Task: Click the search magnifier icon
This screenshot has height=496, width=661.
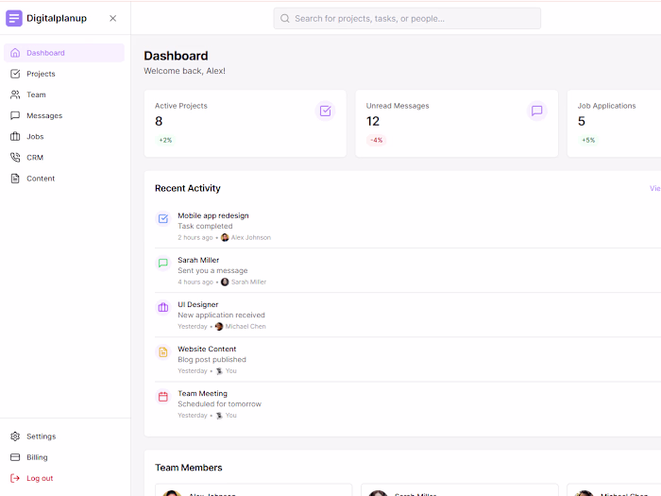Action: (x=285, y=19)
